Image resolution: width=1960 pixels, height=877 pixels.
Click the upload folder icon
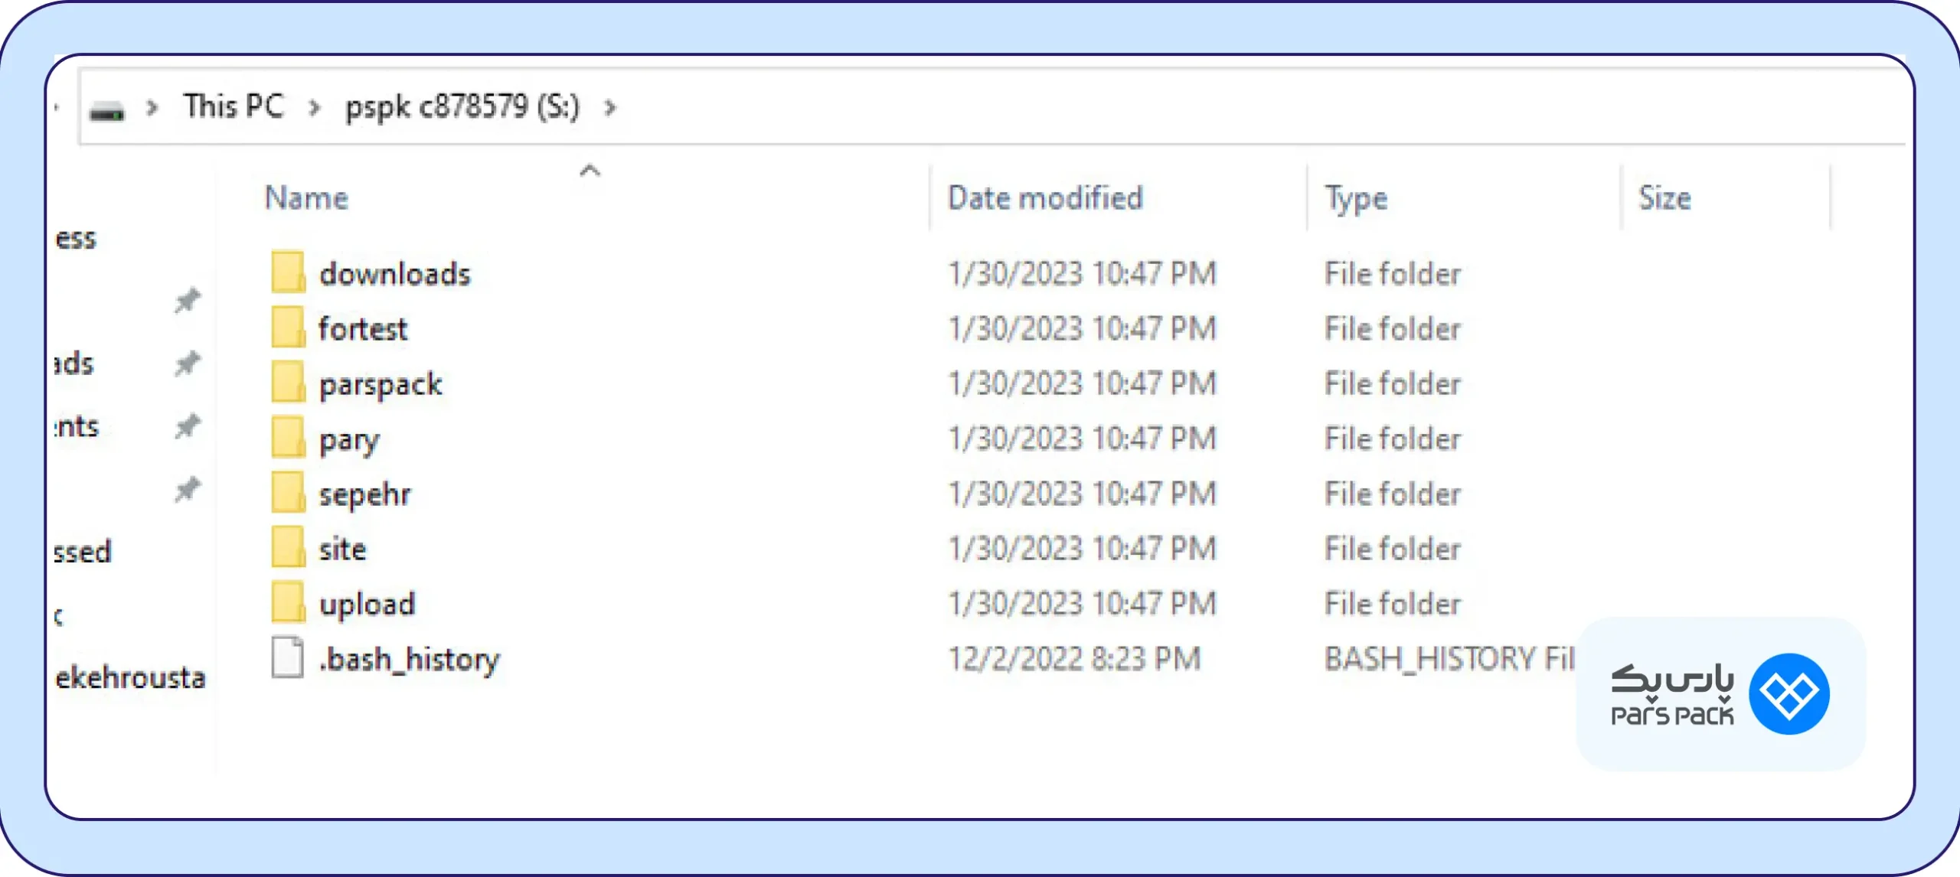288,603
